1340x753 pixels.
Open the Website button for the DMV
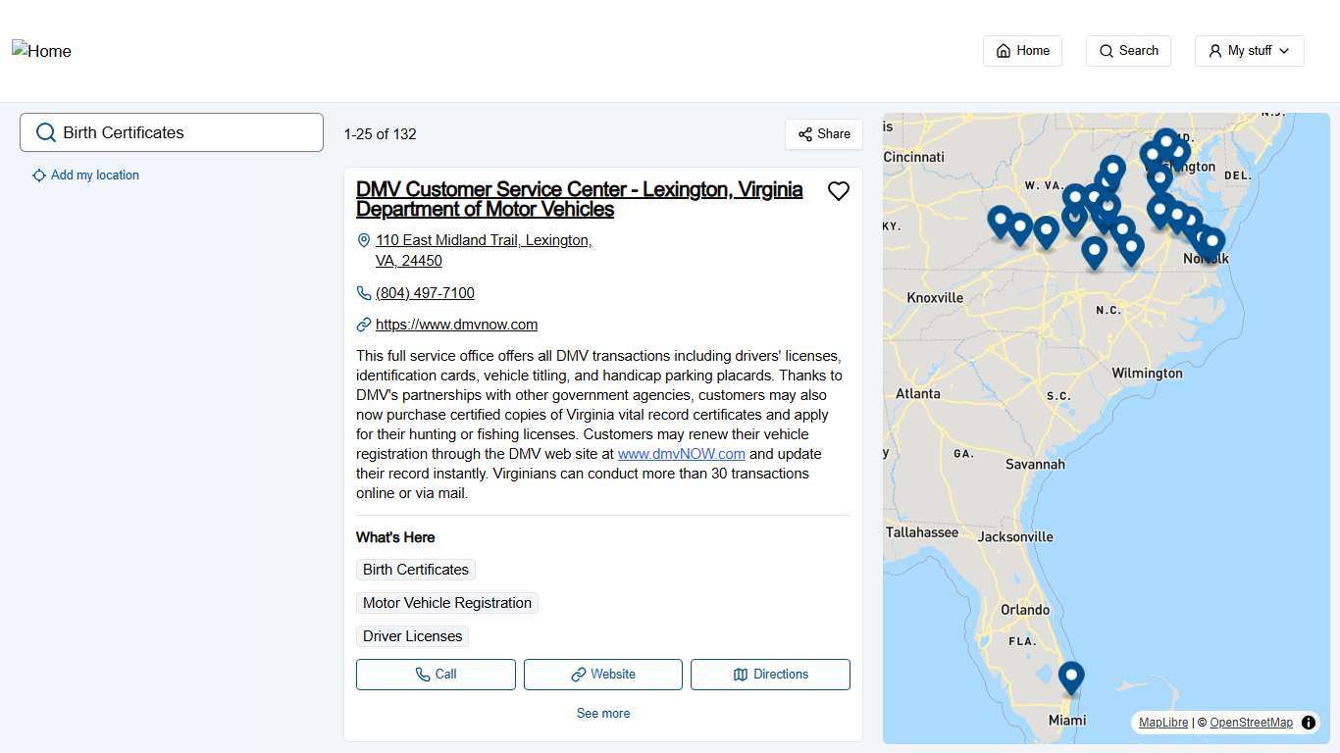point(602,675)
